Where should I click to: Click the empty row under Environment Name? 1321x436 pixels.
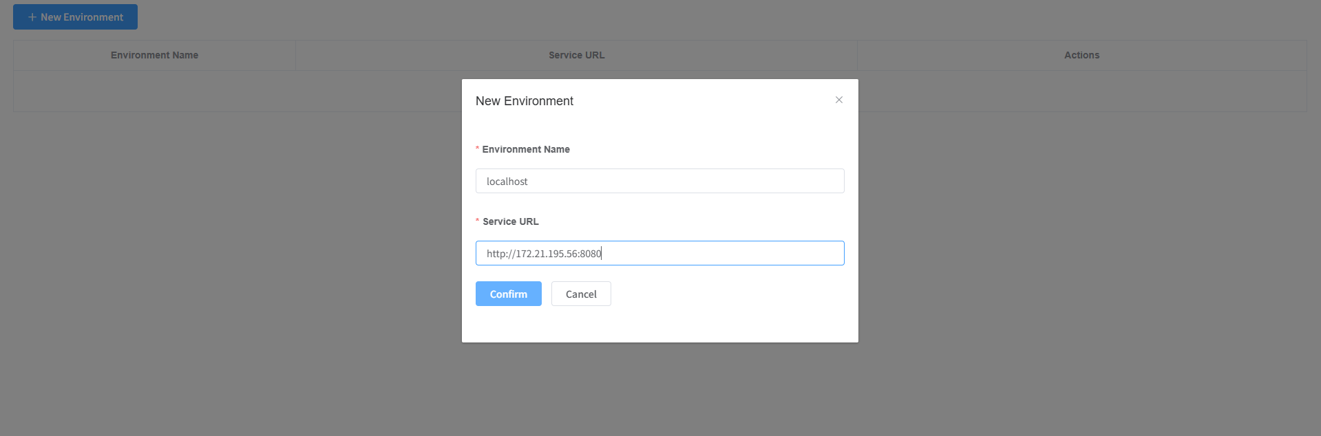[154, 91]
